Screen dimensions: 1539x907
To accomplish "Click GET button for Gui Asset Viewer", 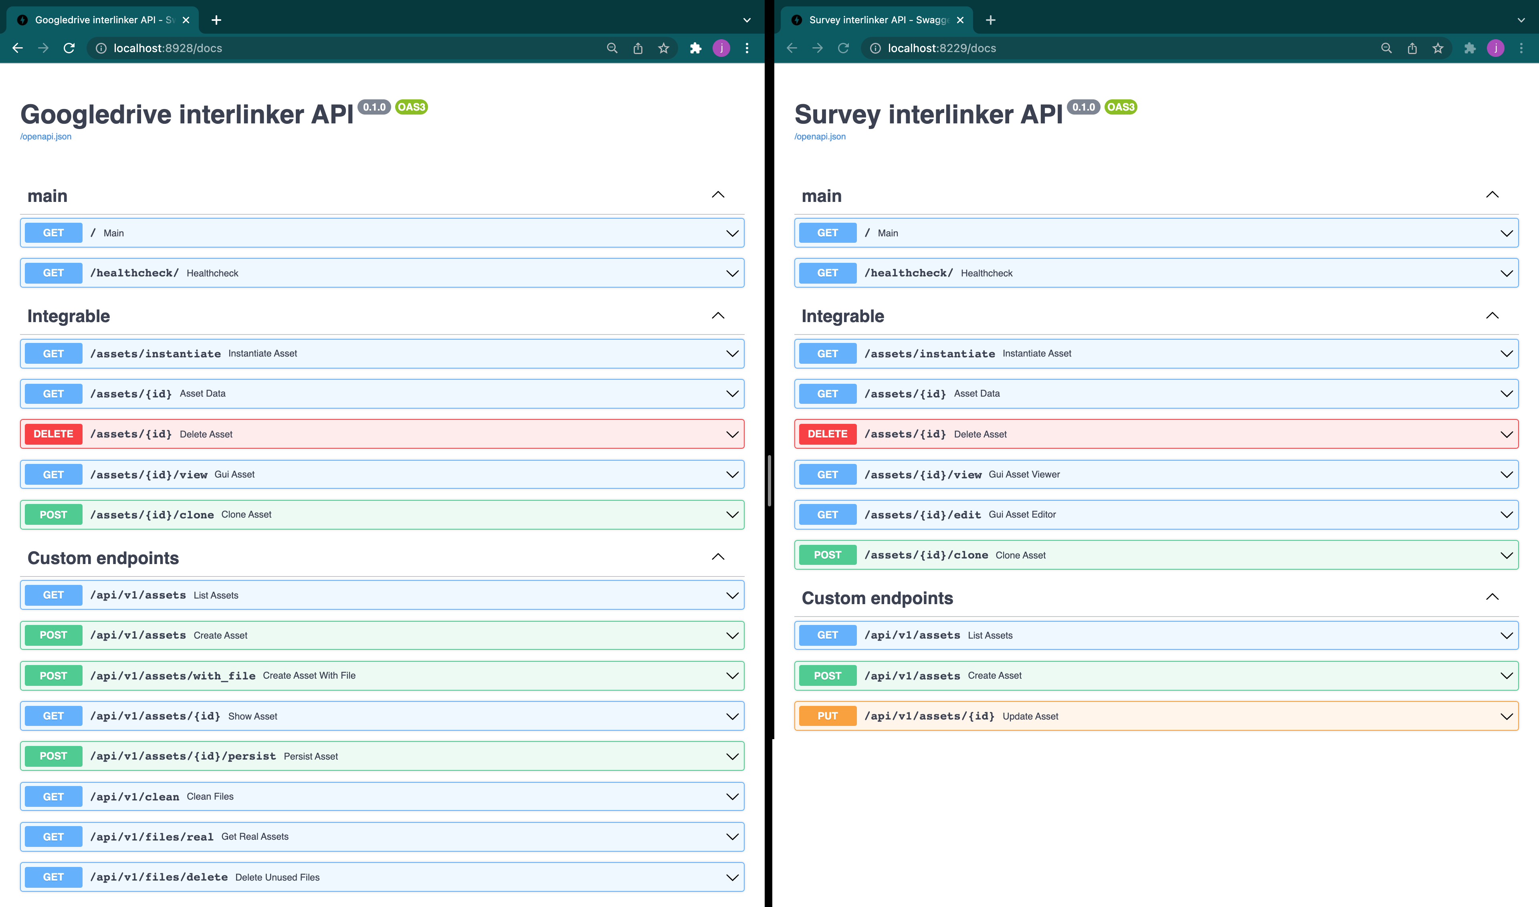I will click(827, 474).
